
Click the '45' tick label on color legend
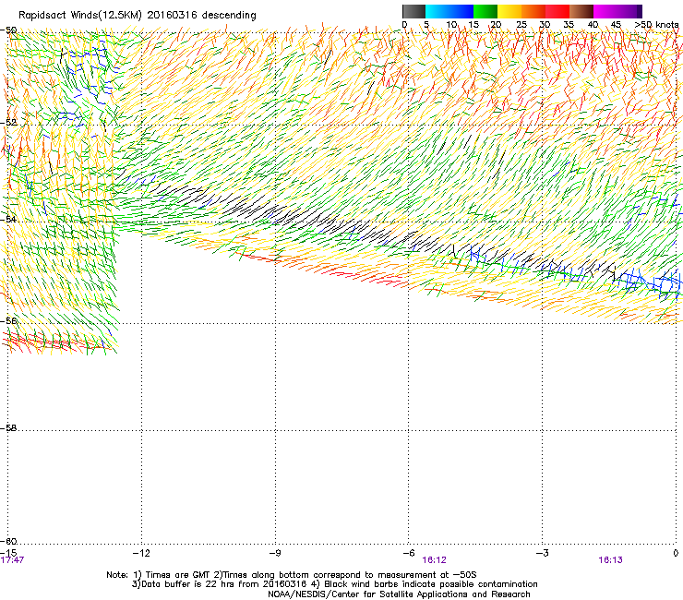point(616,24)
